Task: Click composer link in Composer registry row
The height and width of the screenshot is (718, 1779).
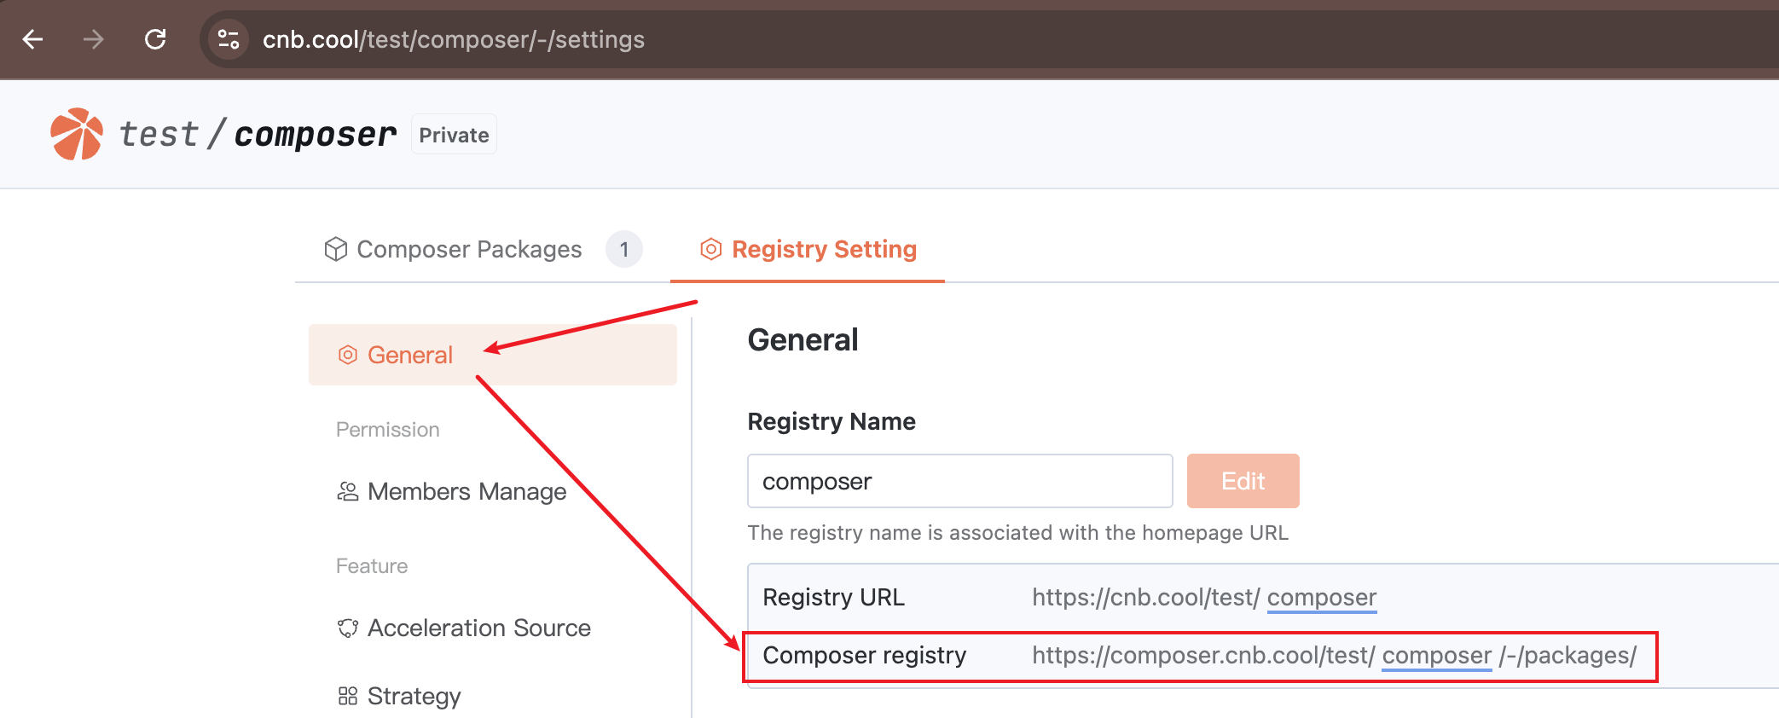Action: pos(1436,655)
